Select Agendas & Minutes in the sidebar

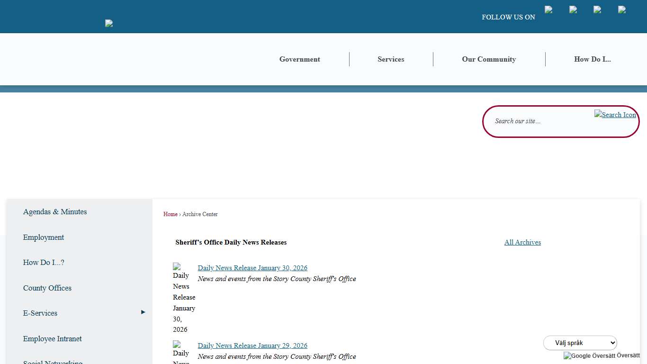(55, 212)
